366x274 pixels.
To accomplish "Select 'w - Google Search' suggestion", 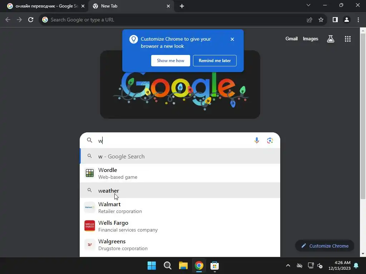I will [x=180, y=156].
